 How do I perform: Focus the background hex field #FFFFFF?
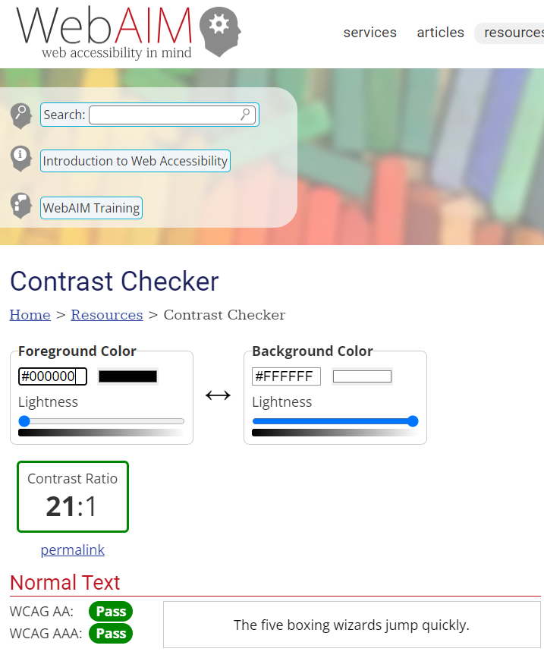(286, 376)
